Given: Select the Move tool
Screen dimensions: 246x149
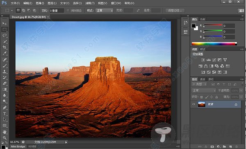Looking at the screenshot, I should point(5,23).
